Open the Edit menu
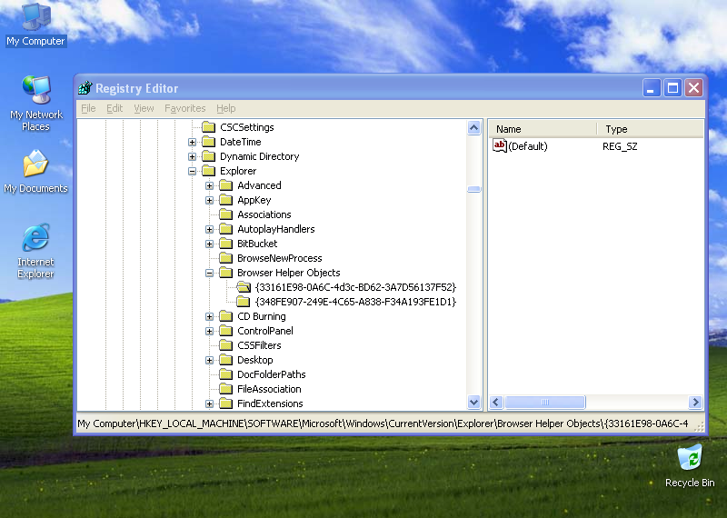Viewport: 727px width, 518px height. pos(115,108)
